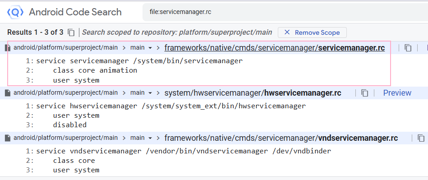428x180 pixels.
Task: Click line 1 of hwservicemanager.rc snippet
Action: tap(171, 106)
